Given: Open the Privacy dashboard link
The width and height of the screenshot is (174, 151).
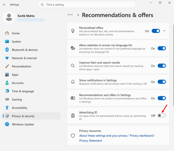Looking at the screenshot, I should click(142, 136).
